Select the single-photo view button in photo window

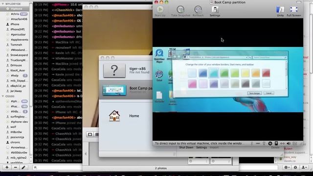coord(90,134)
